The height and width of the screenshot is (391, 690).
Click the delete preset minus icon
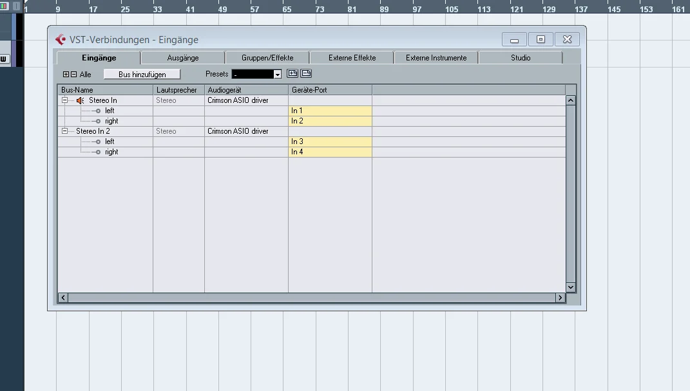(306, 73)
